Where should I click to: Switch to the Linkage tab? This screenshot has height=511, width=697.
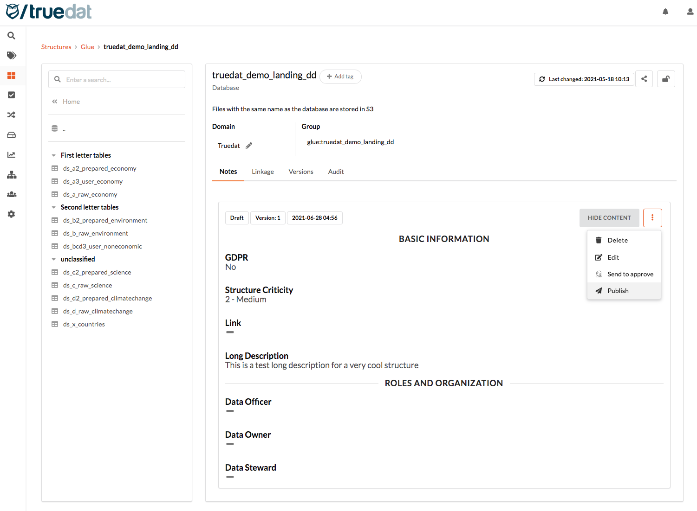tap(263, 172)
